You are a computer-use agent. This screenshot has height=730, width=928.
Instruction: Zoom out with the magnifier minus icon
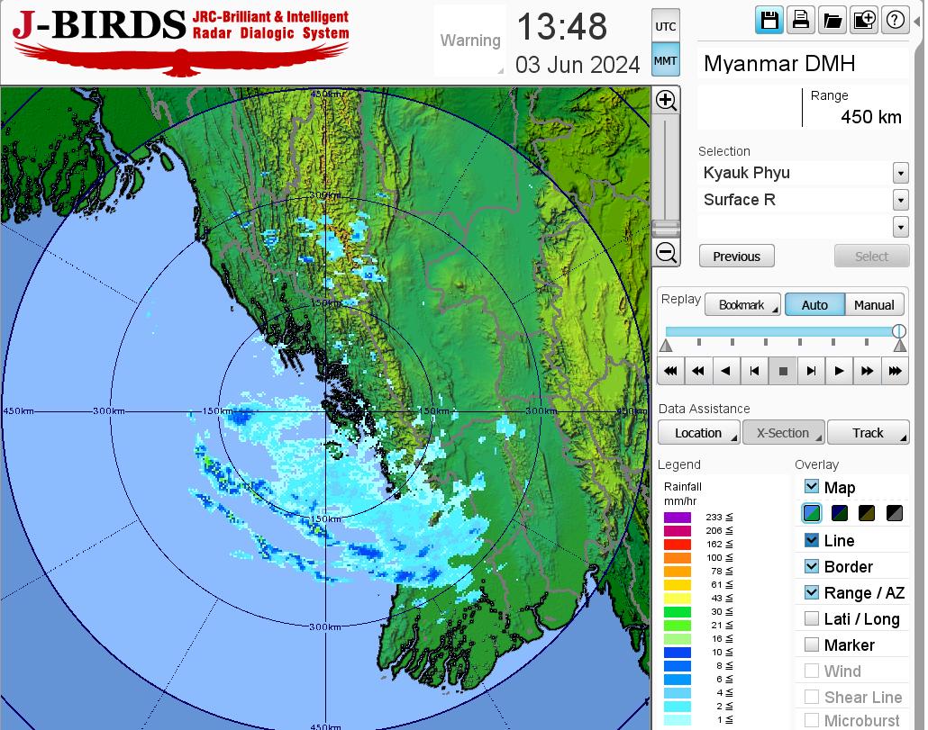click(x=666, y=252)
